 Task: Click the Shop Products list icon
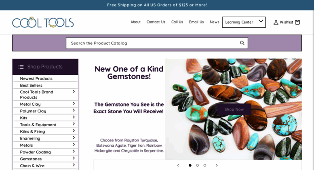point(21,67)
